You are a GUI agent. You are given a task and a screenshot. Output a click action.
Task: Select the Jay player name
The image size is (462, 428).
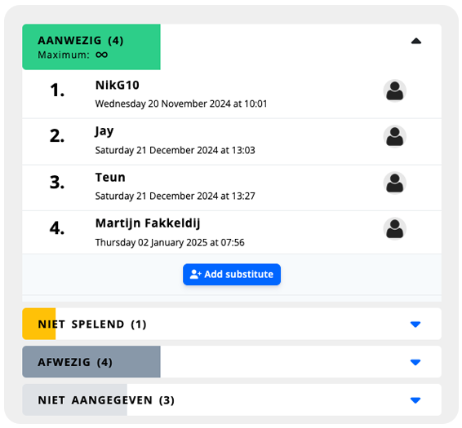tap(104, 131)
